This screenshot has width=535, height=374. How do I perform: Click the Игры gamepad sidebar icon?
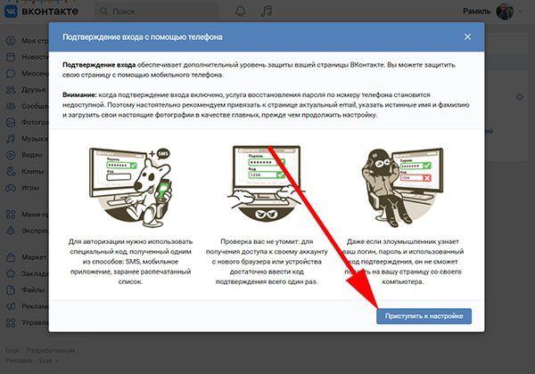(11, 187)
